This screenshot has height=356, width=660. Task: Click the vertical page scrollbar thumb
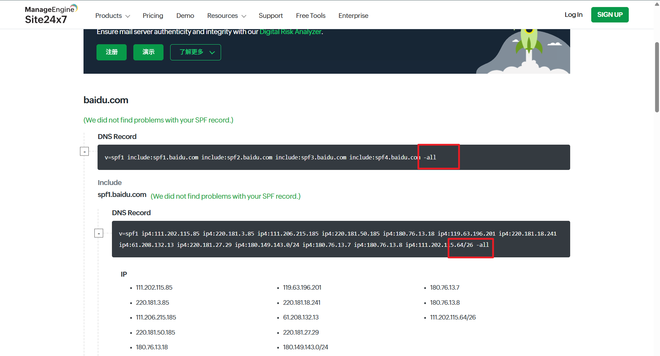657,77
